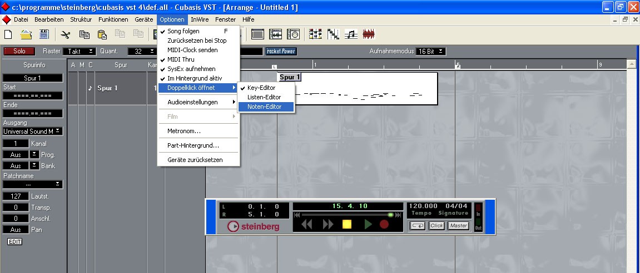Enable MIDI-Clock senden
This screenshot has height=273, width=640.
point(199,50)
